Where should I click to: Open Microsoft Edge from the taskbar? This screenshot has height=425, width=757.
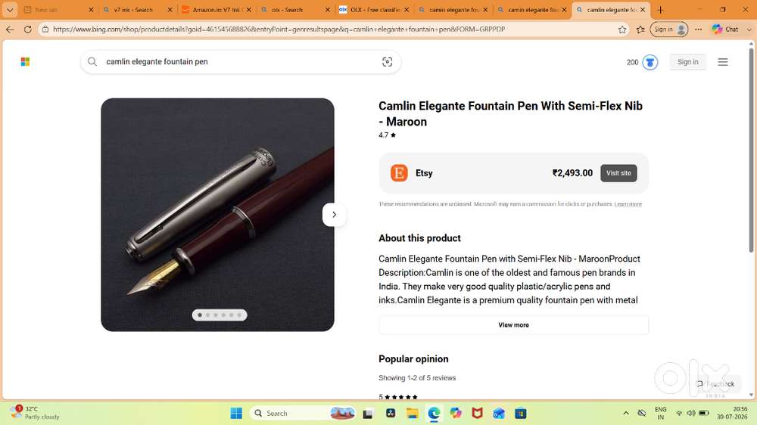point(434,413)
